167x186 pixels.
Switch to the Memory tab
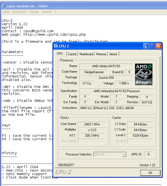tap(101, 54)
